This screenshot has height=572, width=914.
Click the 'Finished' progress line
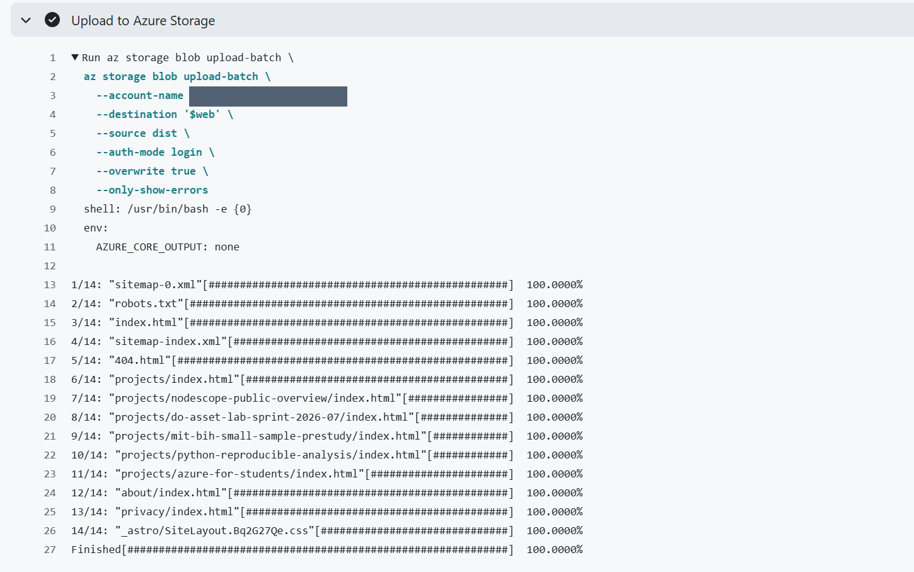coord(327,549)
